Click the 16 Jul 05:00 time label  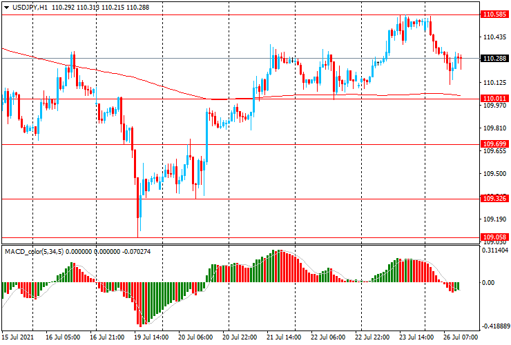pyautogui.click(x=63, y=337)
